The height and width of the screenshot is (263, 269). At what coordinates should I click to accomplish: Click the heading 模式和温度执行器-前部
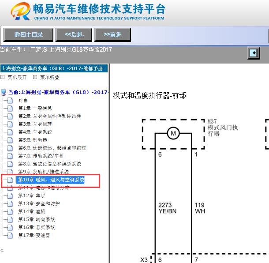click(149, 96)
